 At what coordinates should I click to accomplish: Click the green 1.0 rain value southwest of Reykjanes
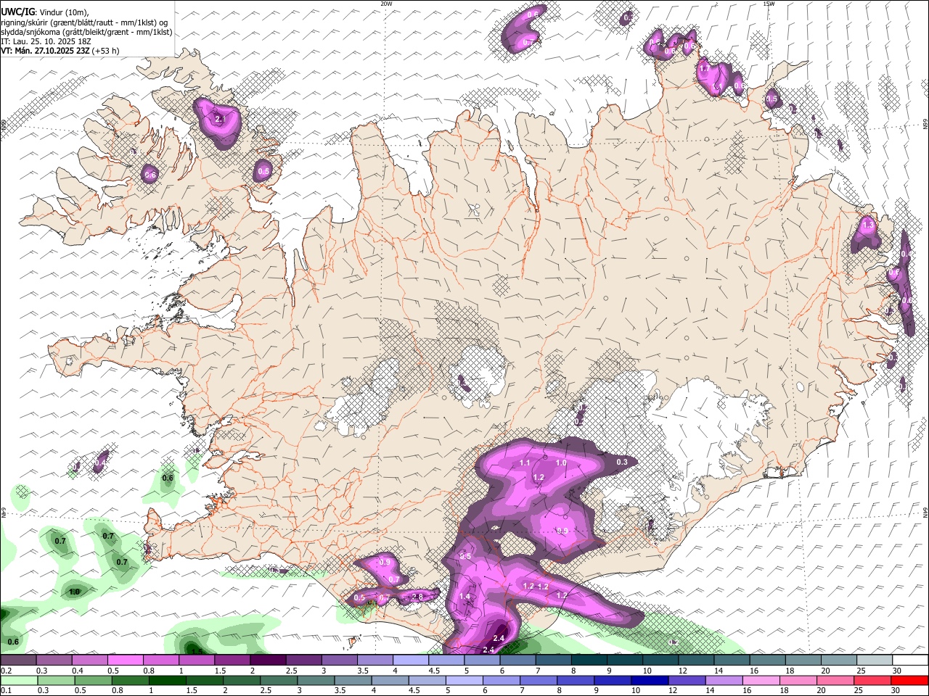click(x=74, y=592)
